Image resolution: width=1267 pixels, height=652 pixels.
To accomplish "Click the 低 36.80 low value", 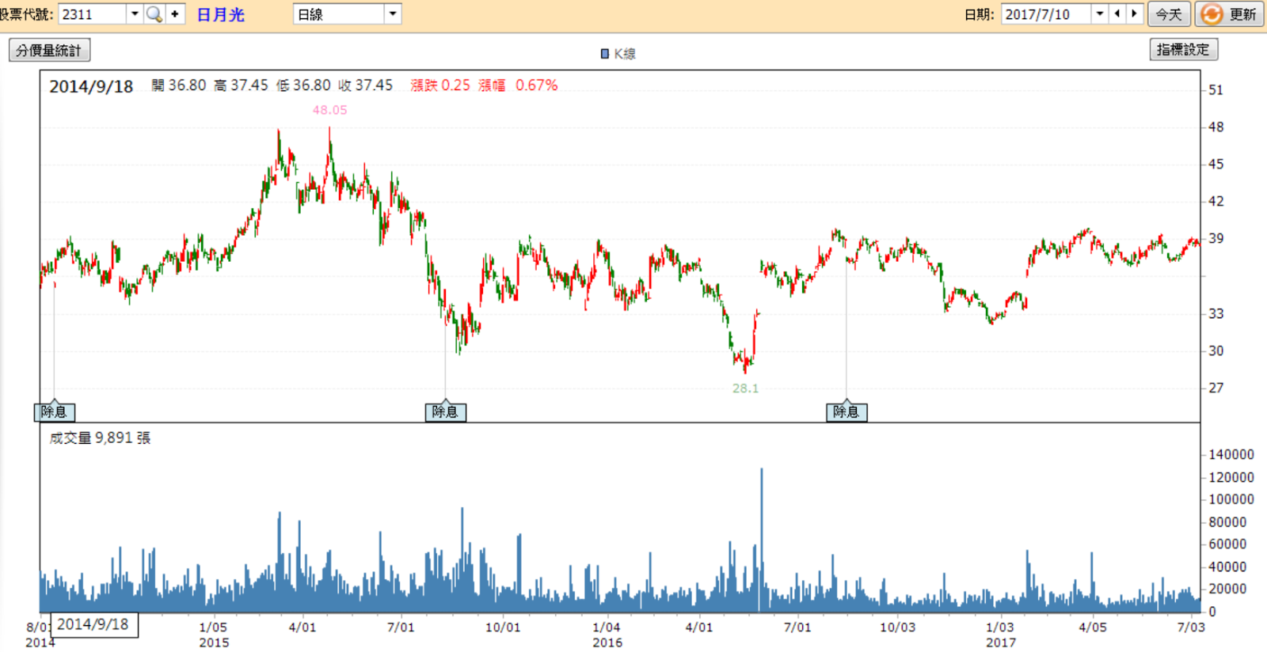I will tap(303, 85).
